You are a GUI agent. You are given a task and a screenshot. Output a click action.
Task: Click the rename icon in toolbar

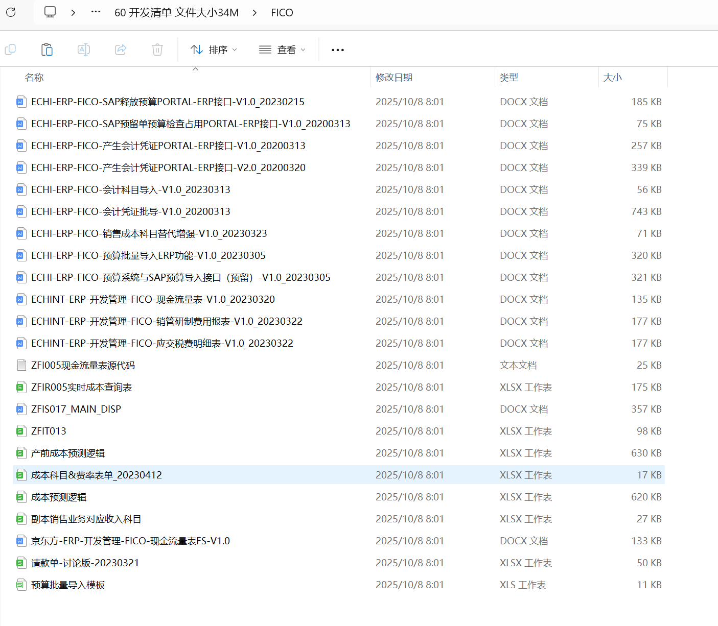click(x=84, y=50)
